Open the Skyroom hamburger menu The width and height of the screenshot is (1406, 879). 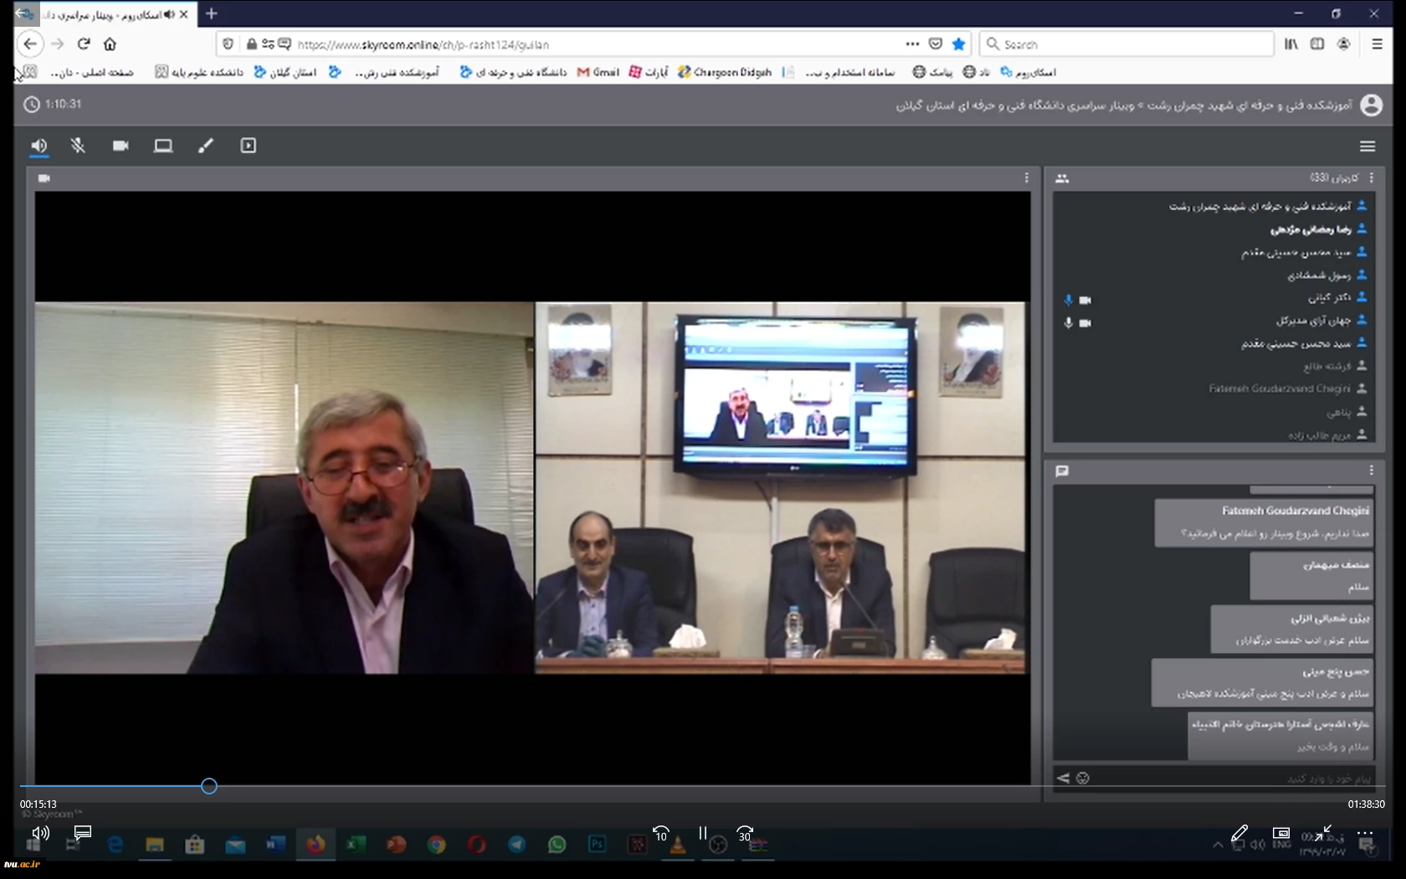(x=1368, y=146)
